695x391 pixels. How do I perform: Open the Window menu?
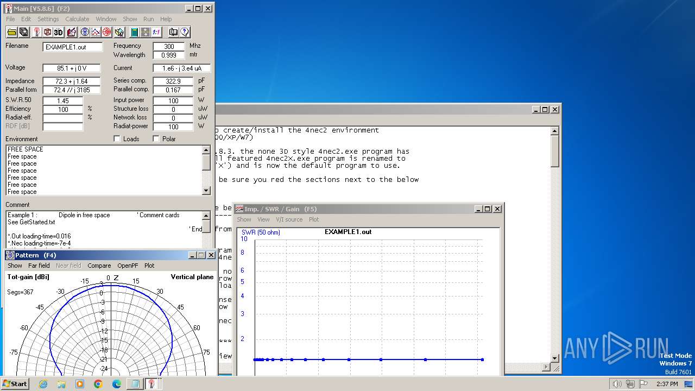106,19
